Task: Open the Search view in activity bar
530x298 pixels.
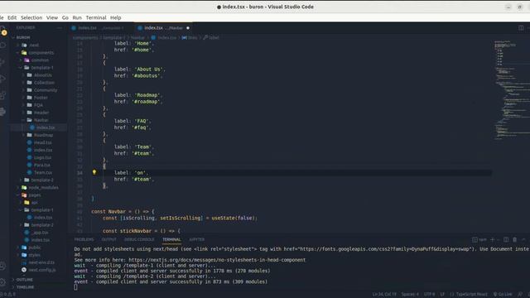Action: (x=2, y=45)
